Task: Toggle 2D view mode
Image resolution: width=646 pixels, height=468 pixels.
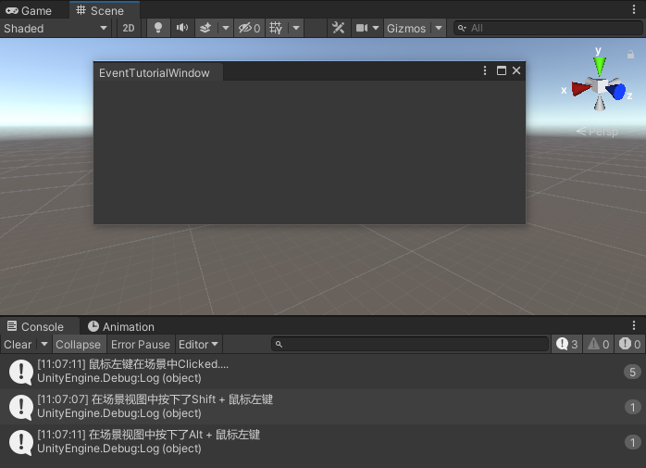Action: (x=128, y=28)
